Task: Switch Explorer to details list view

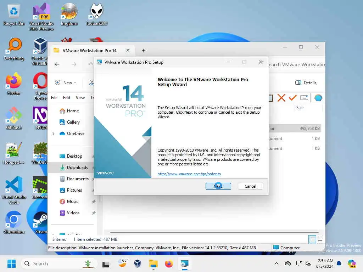Action: click(x=312, y=239)
